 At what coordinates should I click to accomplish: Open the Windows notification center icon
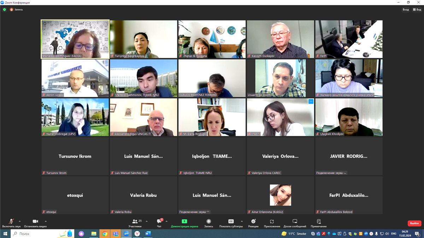click(417, 234)
